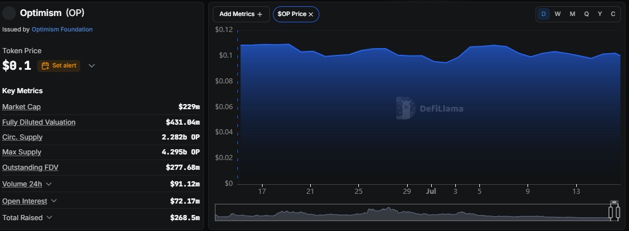Click the $431.04m valuation value
The image size is (629, 231).
click(183, 122)
